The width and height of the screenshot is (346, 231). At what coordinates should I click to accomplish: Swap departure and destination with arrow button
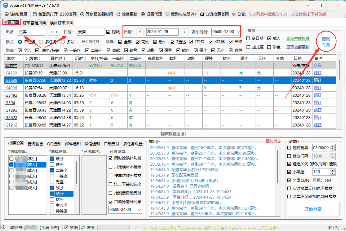(x=54, y=32)
